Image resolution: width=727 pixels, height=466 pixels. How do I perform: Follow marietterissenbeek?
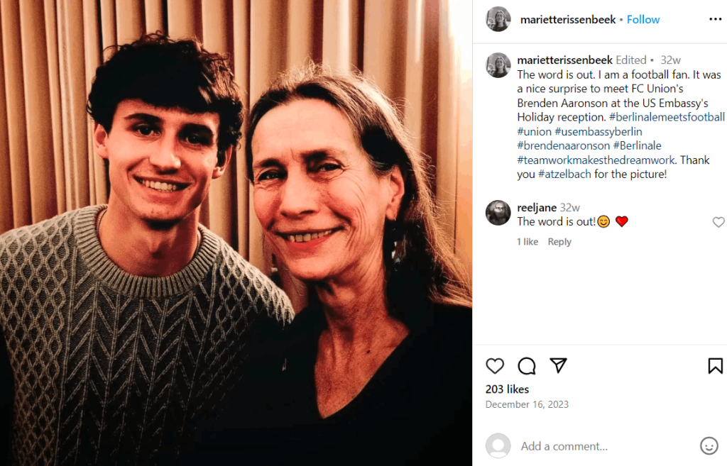pos(643,19)
